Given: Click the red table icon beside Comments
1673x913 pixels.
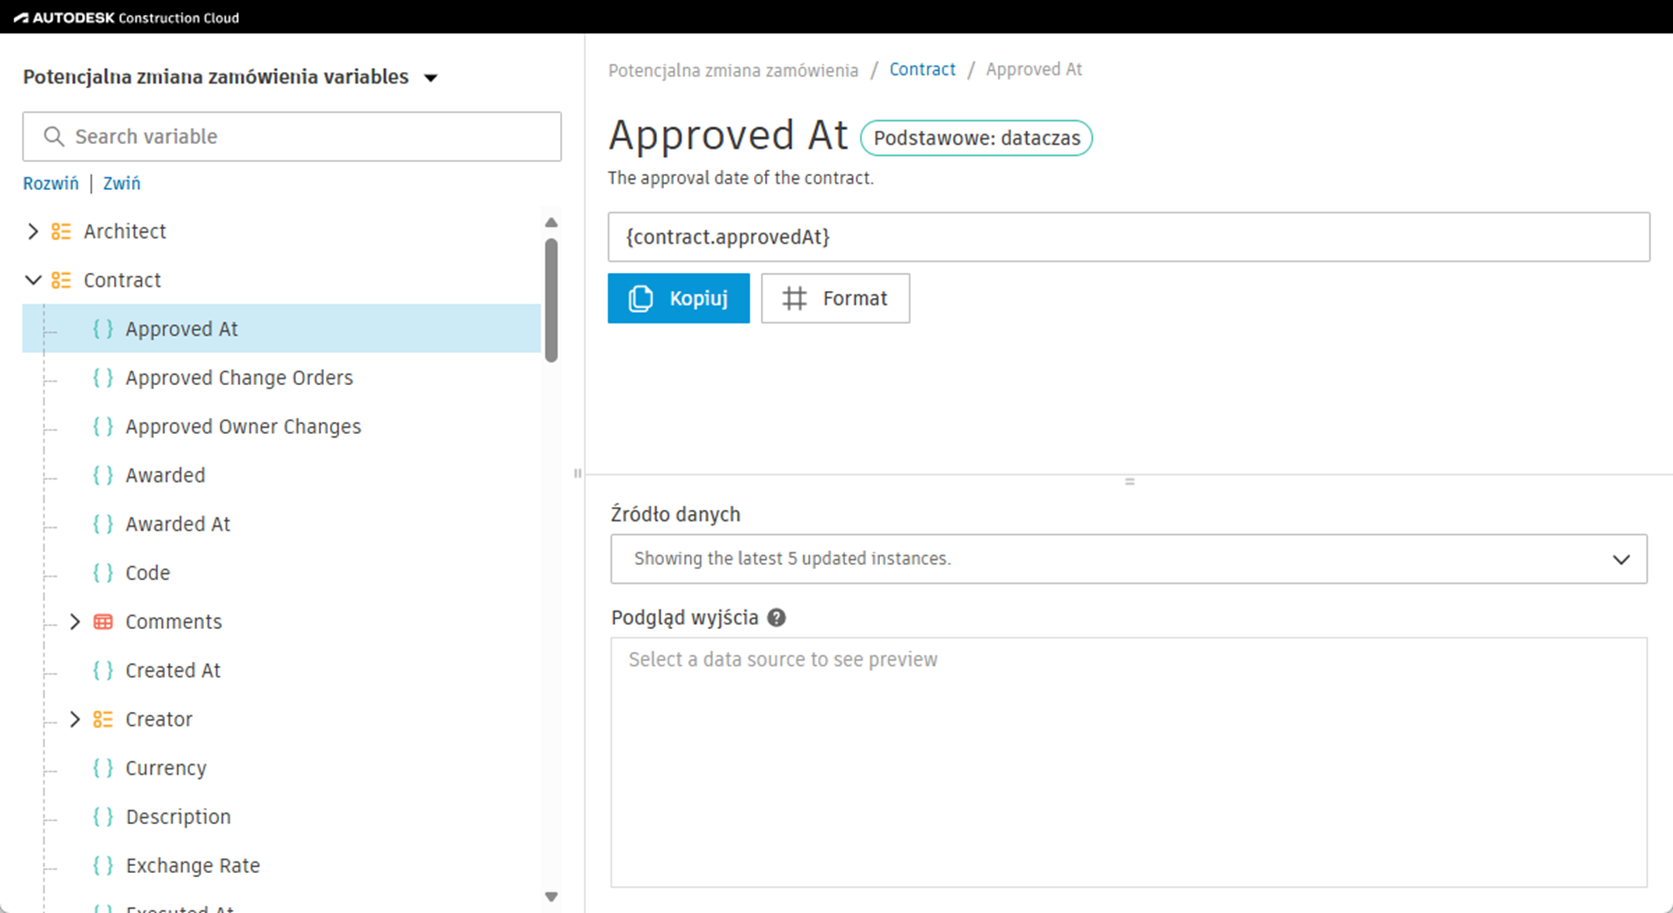Looking at the screenshot, I should pos(103,621).
